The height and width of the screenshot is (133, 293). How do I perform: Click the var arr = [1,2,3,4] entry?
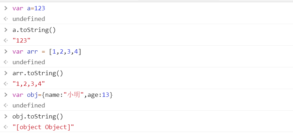click(x=47, y=51)
